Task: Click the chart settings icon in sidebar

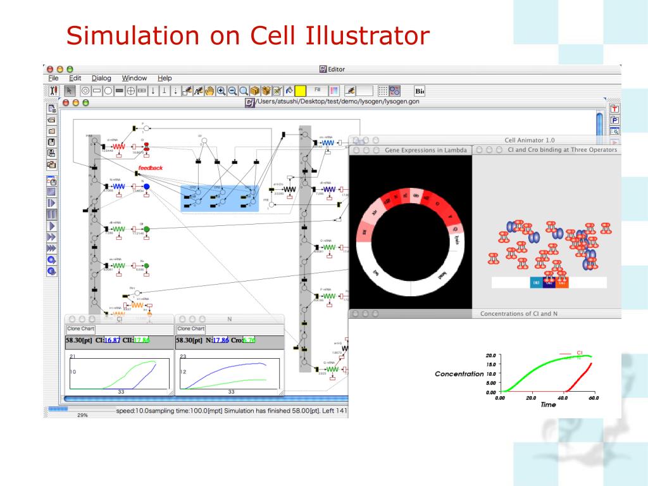Action: pos(52,180)
